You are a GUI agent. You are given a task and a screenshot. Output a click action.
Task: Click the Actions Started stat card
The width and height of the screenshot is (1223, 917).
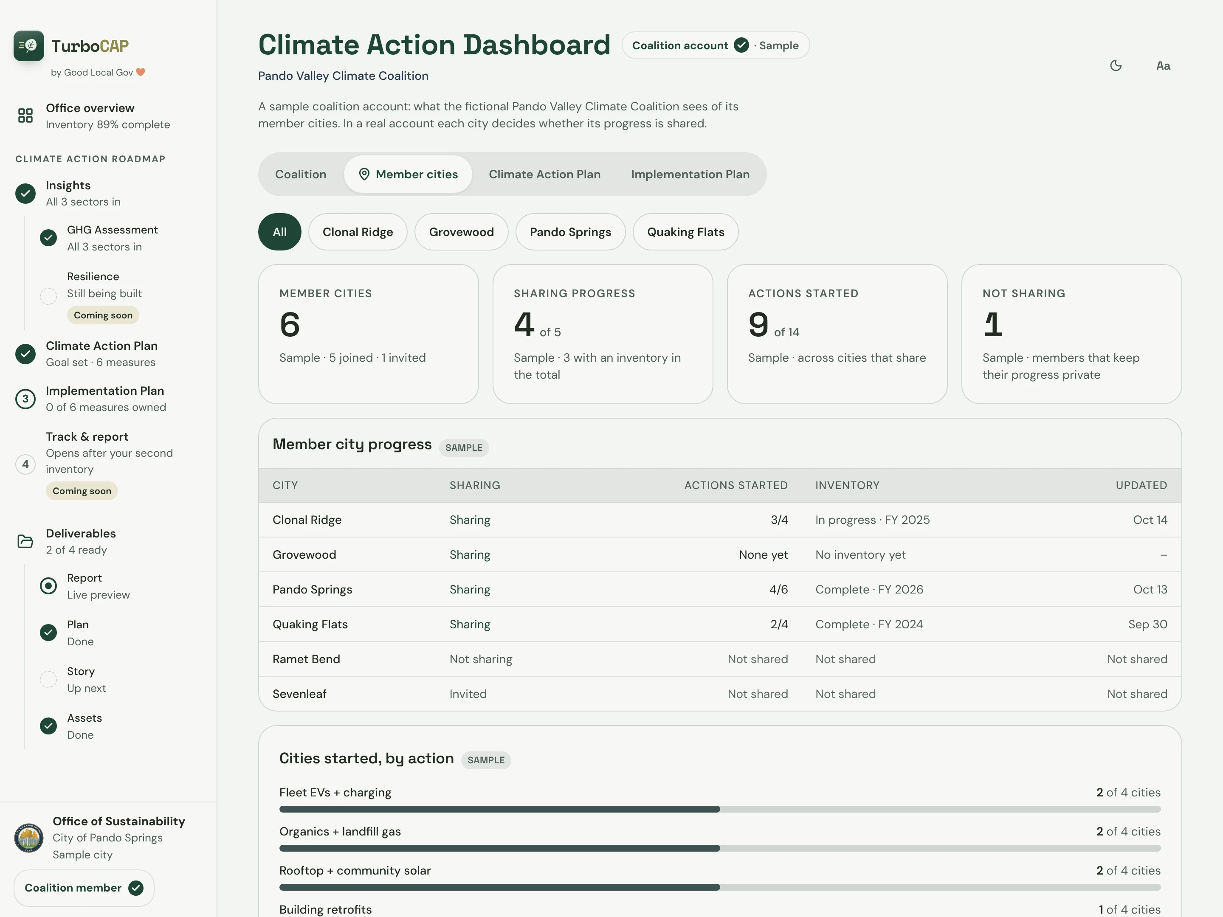(x=837, y=334)
